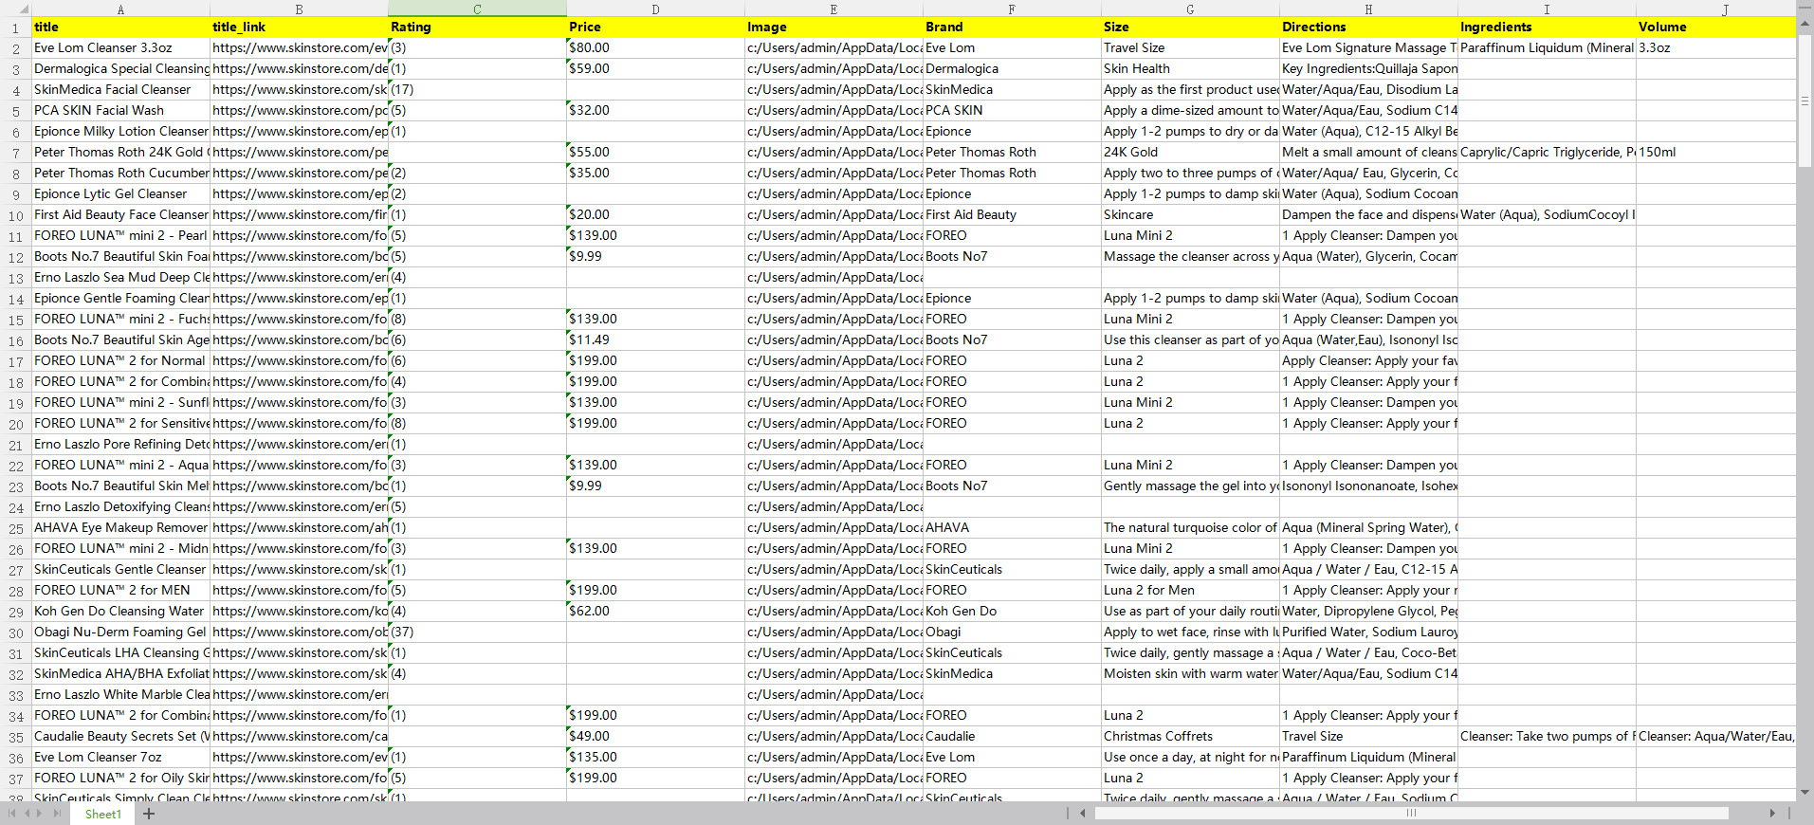Select row 7 header number

point(15,153)
